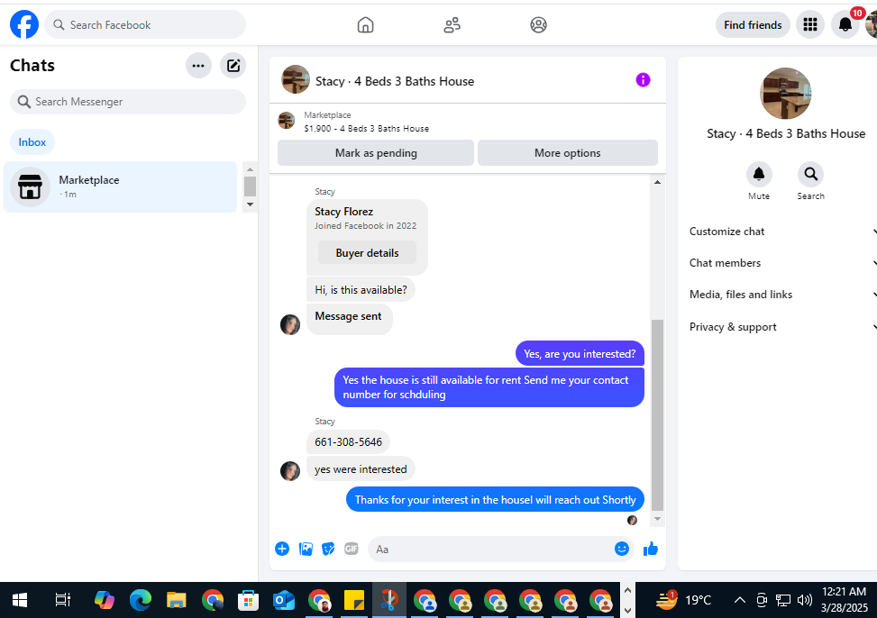This screenshot has width=877, height=618.
Task: Open Snipping Tool on the taskbar
Action: tap(389, 600)
